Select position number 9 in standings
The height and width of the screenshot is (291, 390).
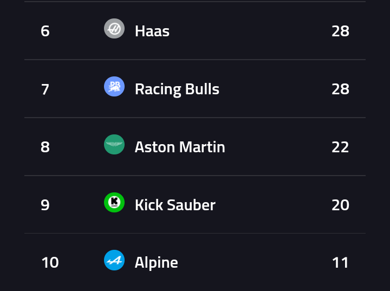45,205
